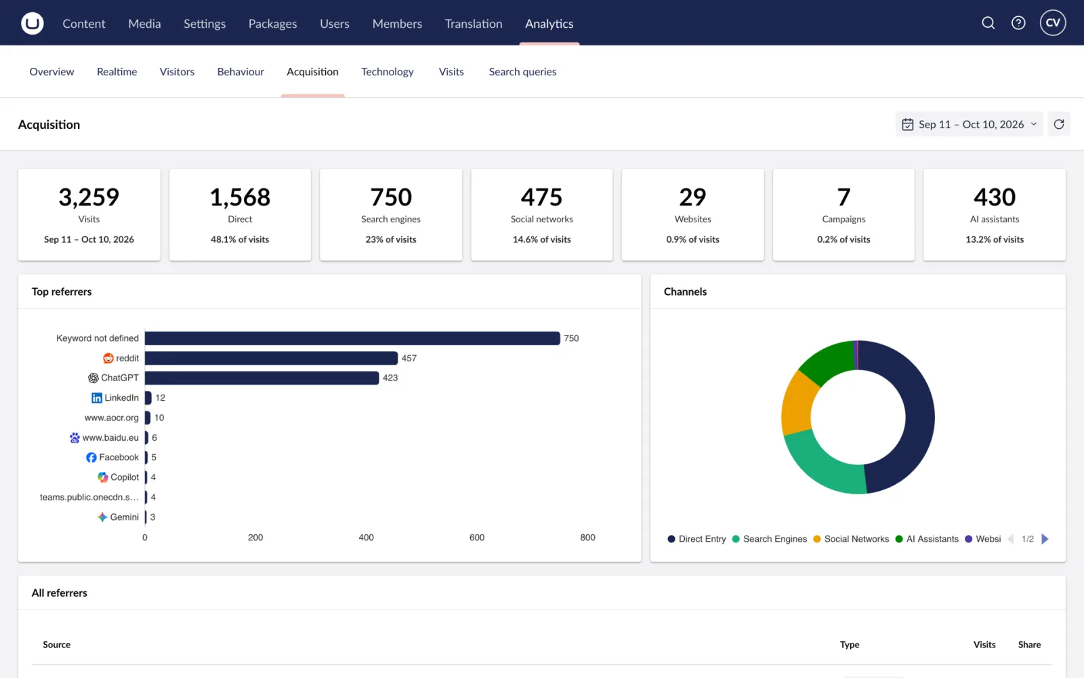
Task: Click the Keyword not defined bar
Action: coord(352,338)
